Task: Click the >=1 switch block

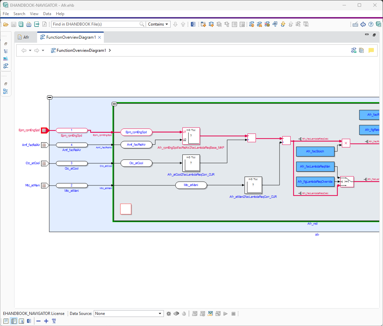Action: (x=347, y=182)
